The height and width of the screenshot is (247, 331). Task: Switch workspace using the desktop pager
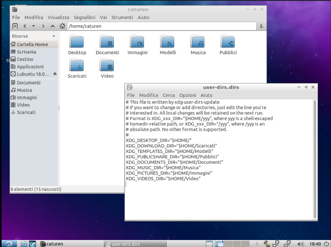(x=232, y=244)
